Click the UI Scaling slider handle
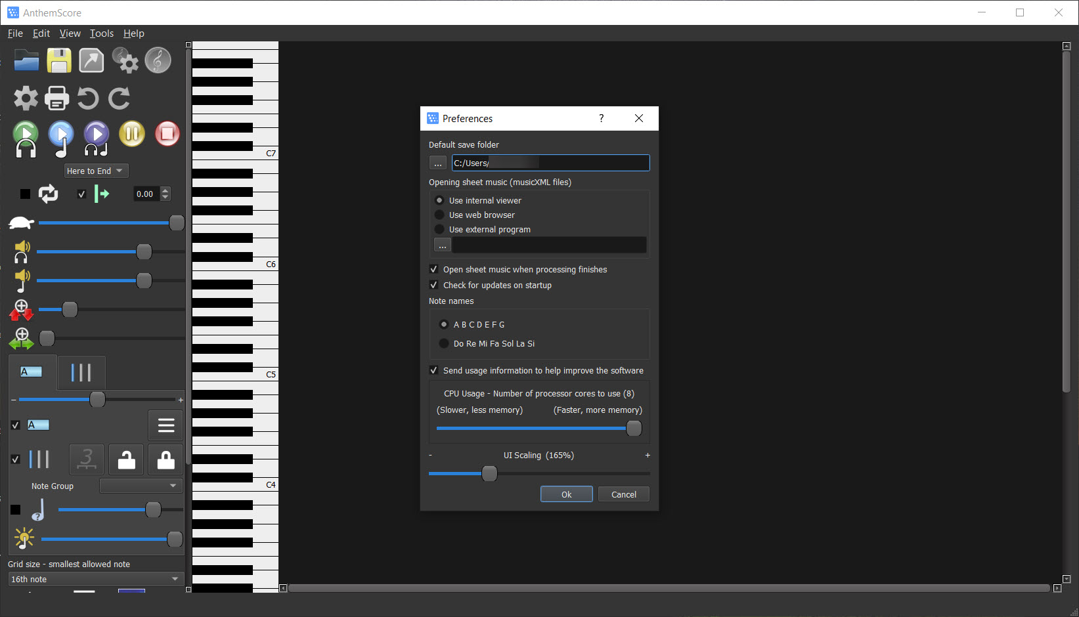 [489, 473]
